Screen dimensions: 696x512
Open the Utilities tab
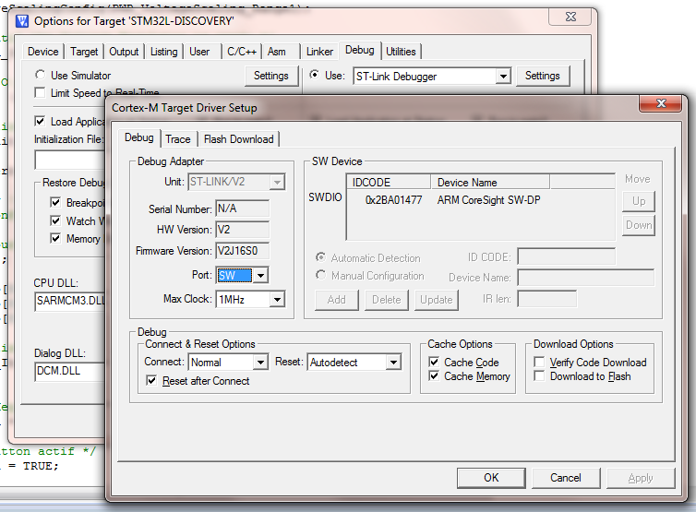tap(401, 52)
